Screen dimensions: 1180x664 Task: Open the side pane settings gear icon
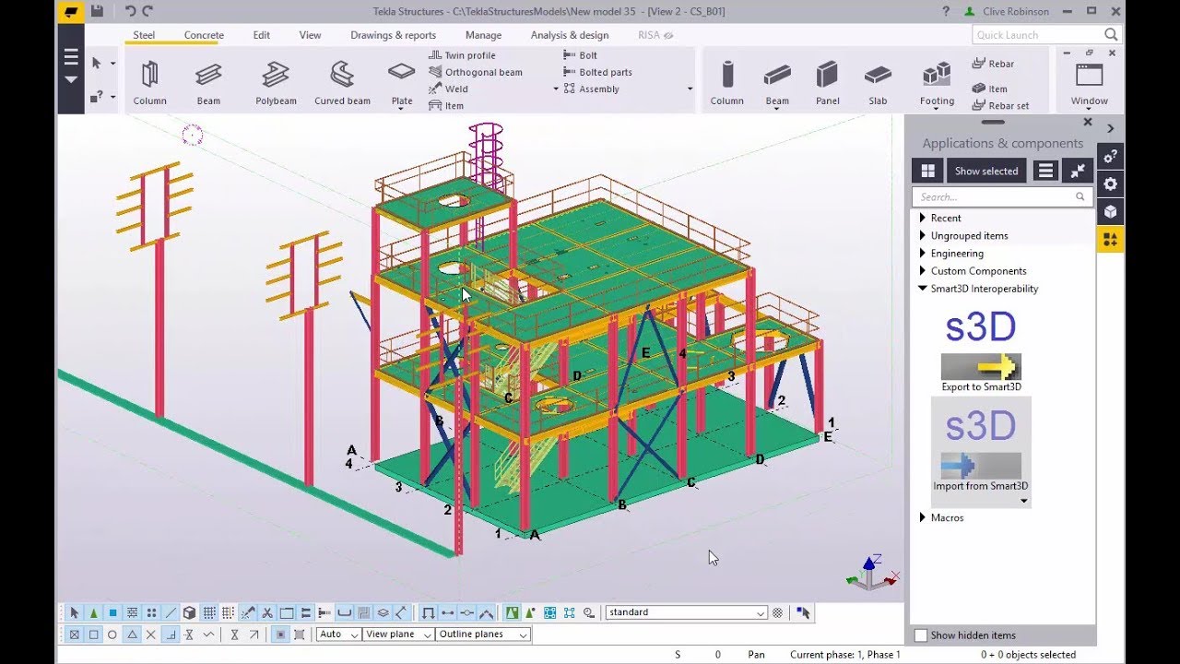[1110, 184]
